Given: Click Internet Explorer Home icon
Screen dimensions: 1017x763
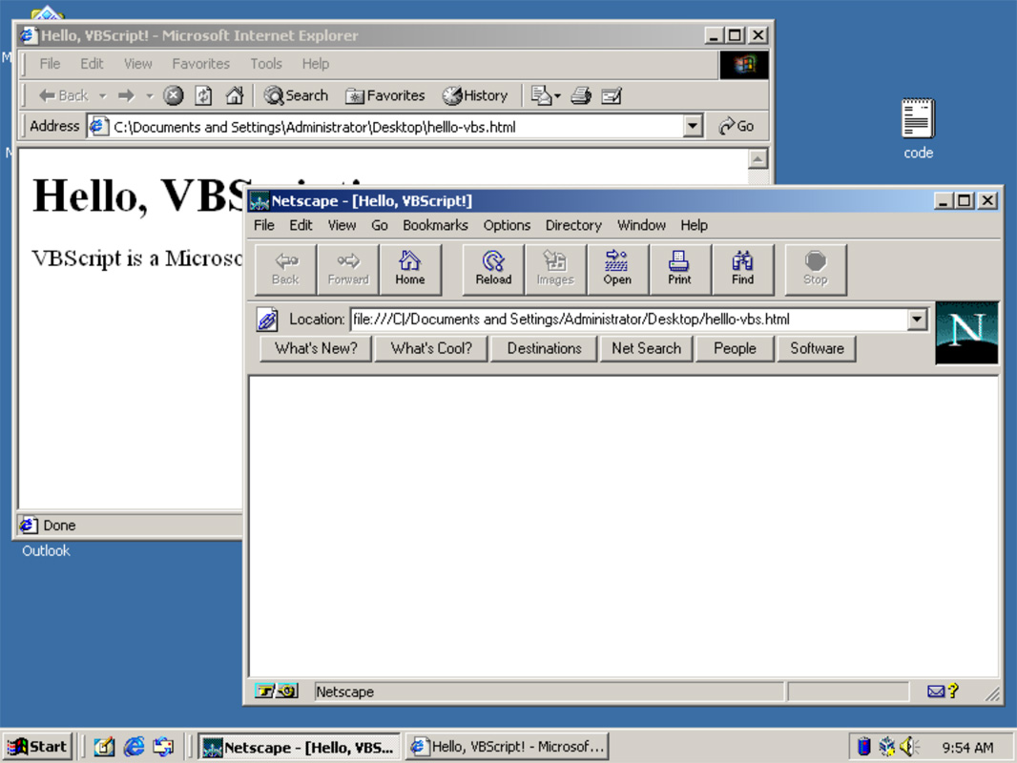Looking at the screenshot, I should tap(234, 95).
